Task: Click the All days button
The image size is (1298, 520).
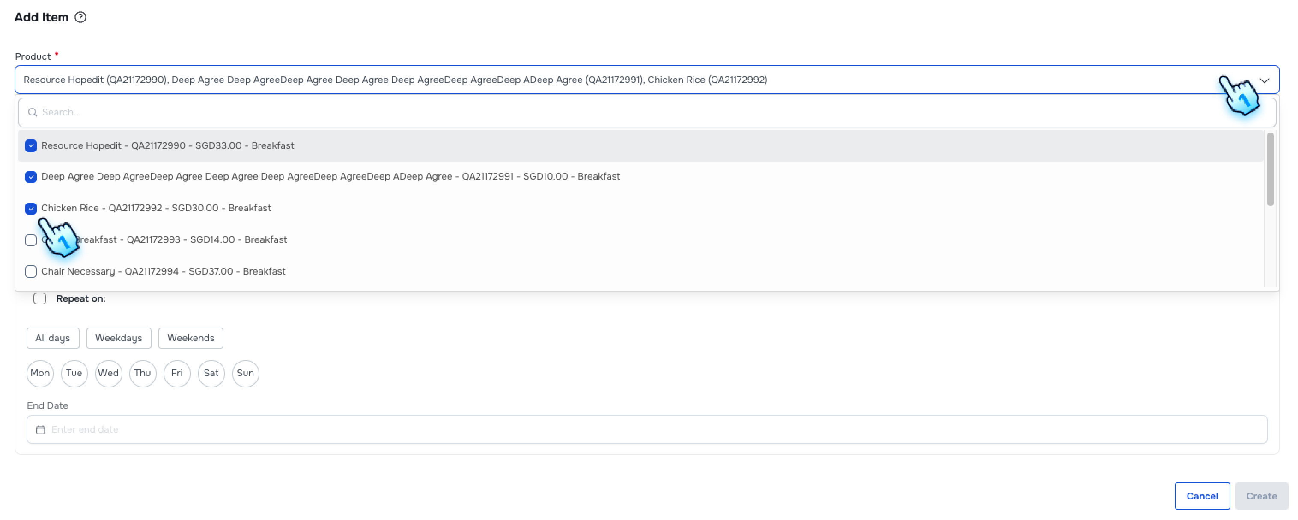Action: coord(52,338)
